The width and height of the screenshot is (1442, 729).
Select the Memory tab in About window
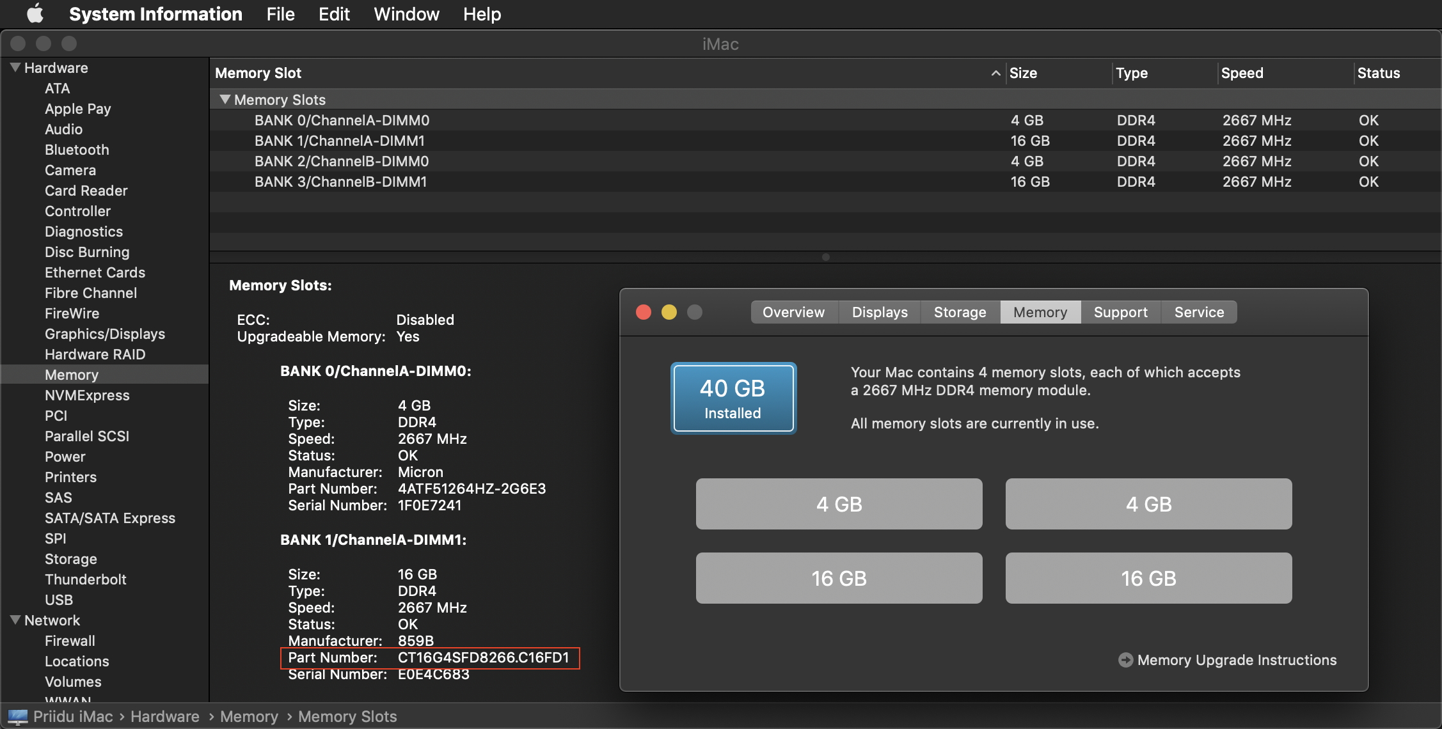pyautogui.click(x=1040, y=312)
